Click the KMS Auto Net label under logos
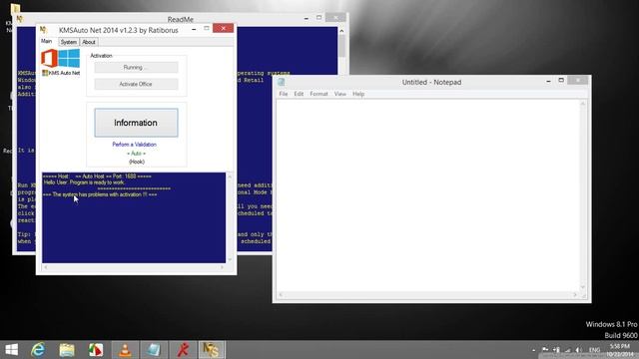This screenshot has width=639, height=359. [61, 73]
